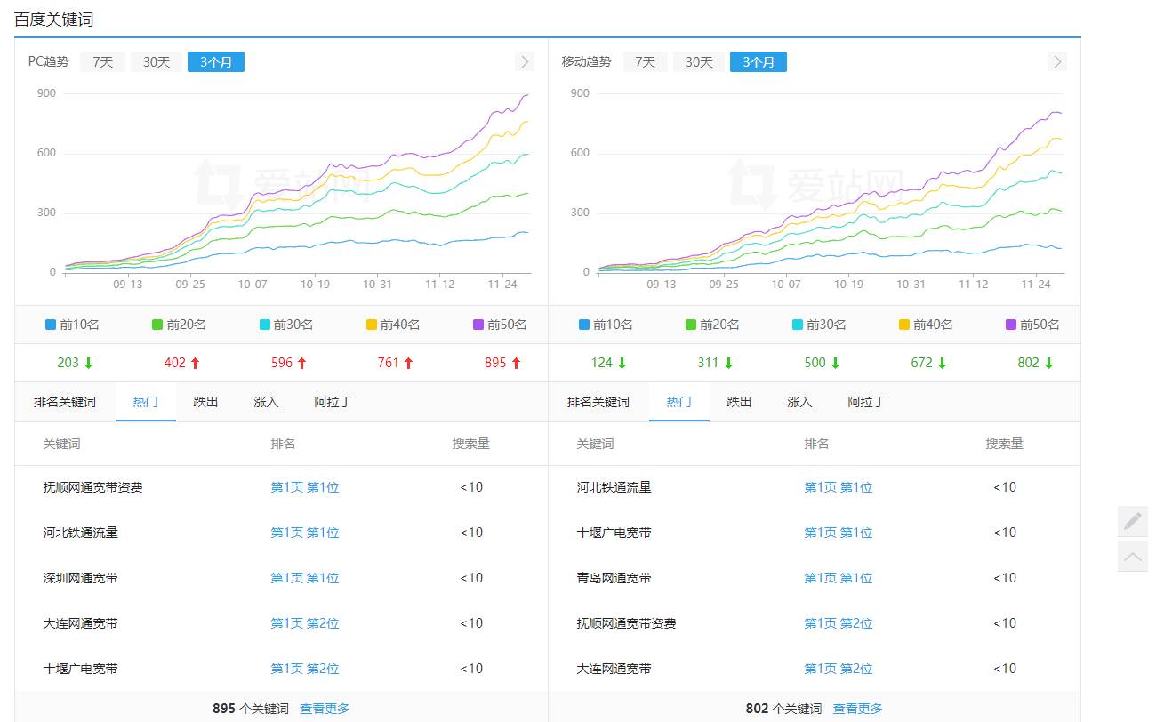
Task: Open rank link for mobile 青岛网通宽带
Action: (839, 578)
